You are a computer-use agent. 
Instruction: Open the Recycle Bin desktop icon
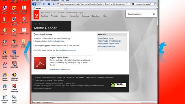[x=24, y=20]
